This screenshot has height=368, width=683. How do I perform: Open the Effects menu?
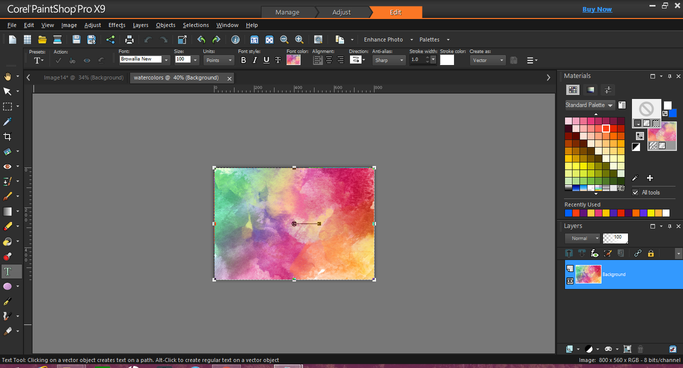[x=117, y=25]
